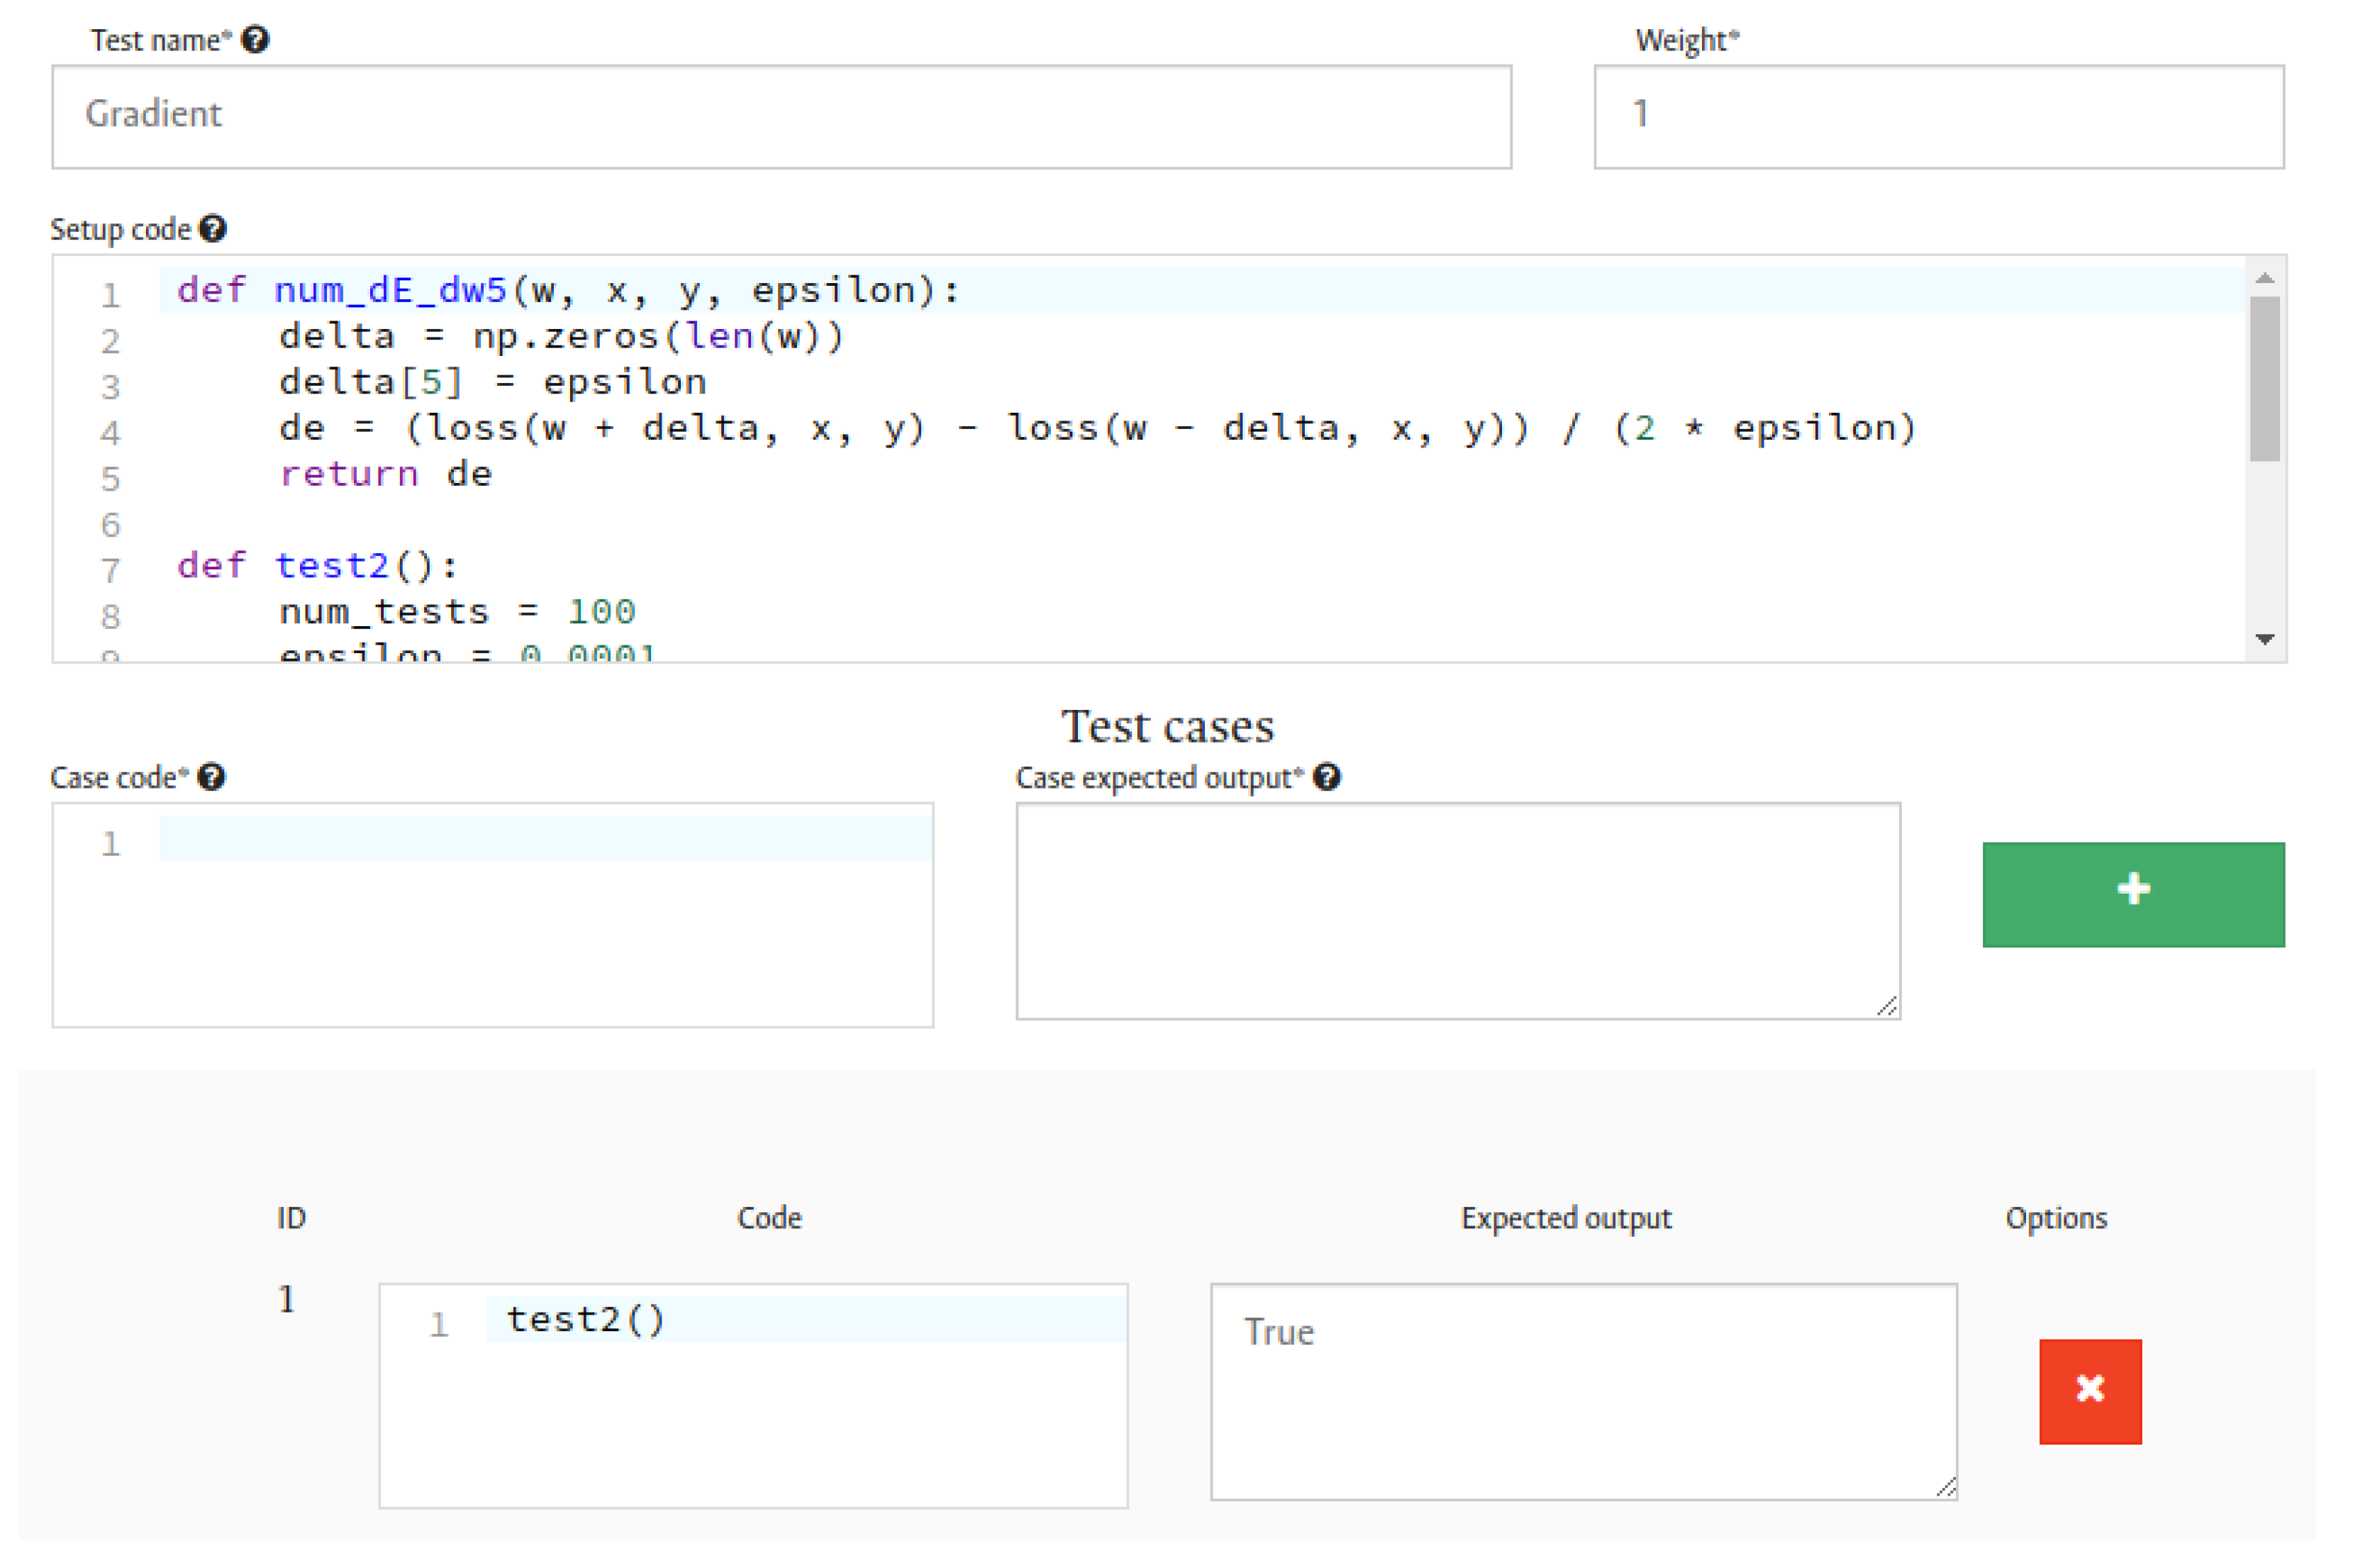Viewport: 2370px width, 1568px height.
Task: Click the Weight input field
Action: 1938,116
